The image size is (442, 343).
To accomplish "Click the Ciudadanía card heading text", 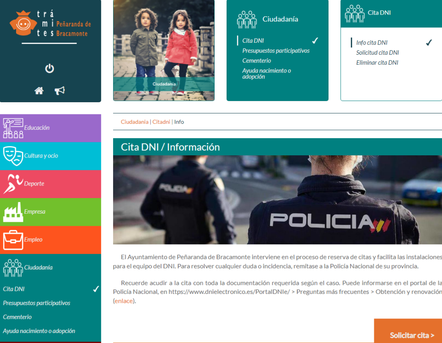I will click(280, 19).
